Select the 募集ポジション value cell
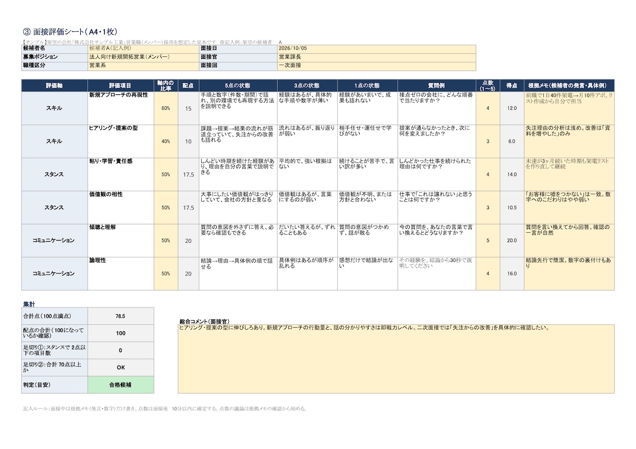The width and height of the screenshot is (636, 449). (143, 57)
